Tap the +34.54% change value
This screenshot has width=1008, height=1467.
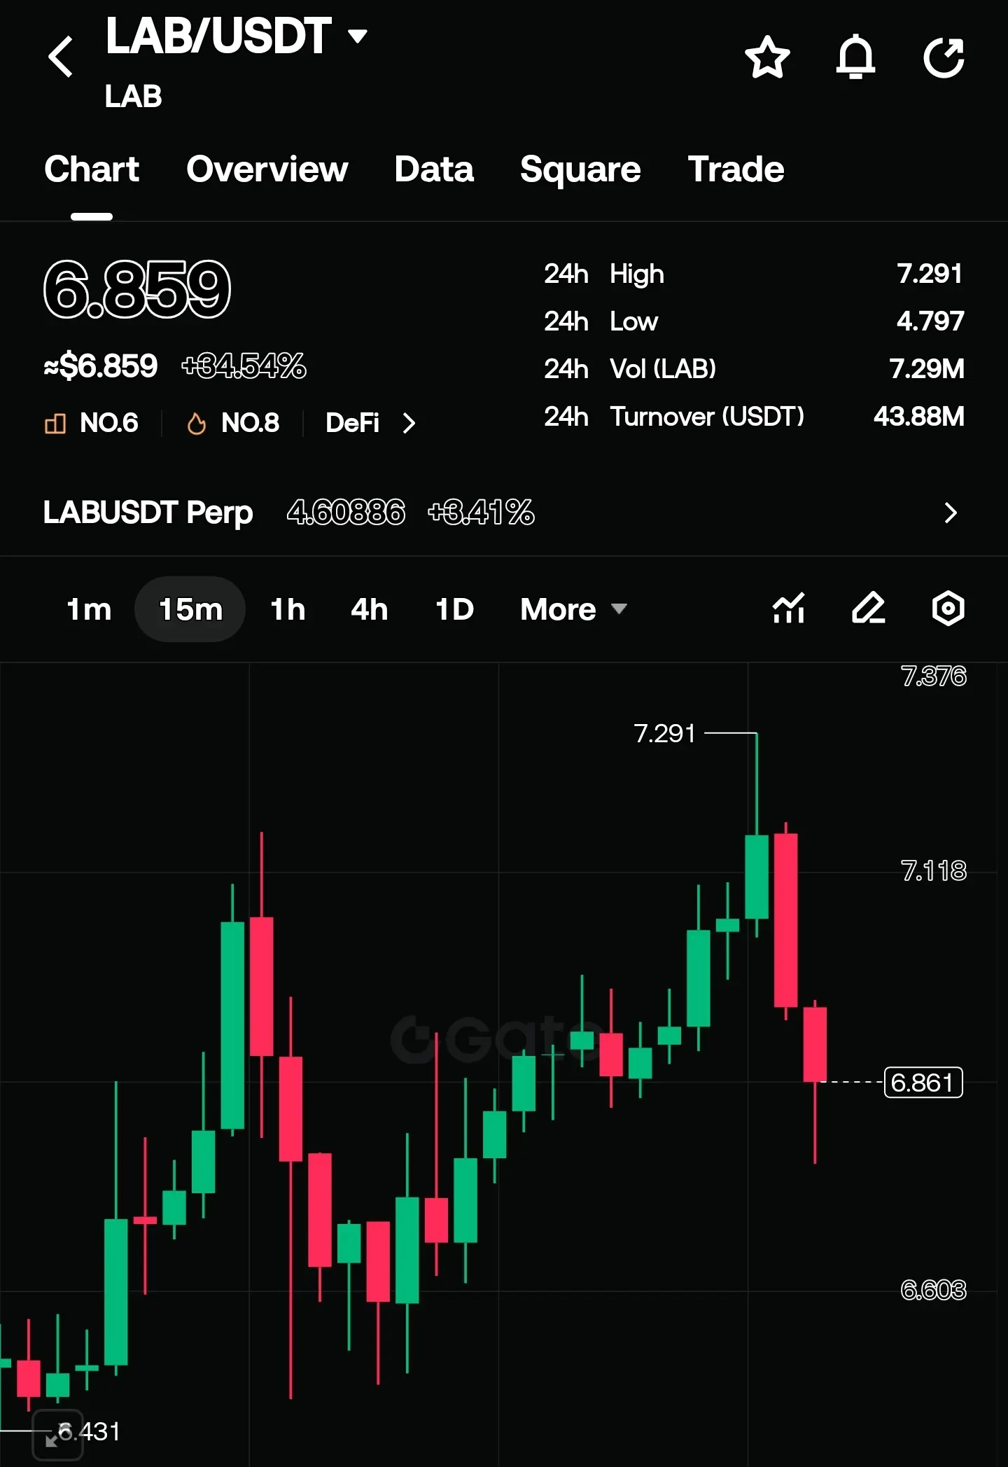pyautogui.click(x=244, y=366)
